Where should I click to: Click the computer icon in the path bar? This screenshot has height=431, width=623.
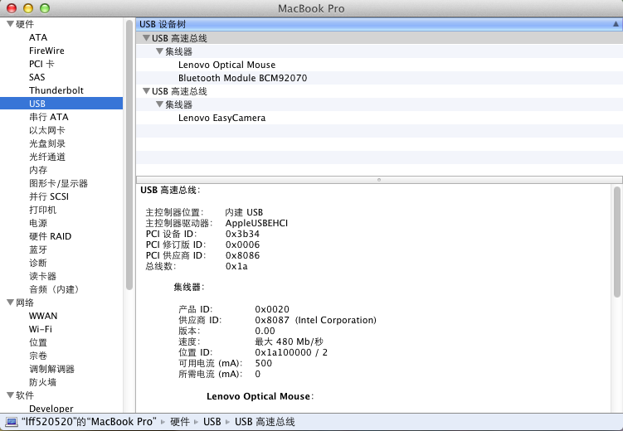[12, 422]
